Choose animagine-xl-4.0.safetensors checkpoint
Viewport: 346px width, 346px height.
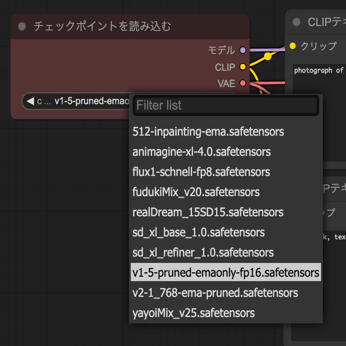pyautogui.click(x=226, y=152)
